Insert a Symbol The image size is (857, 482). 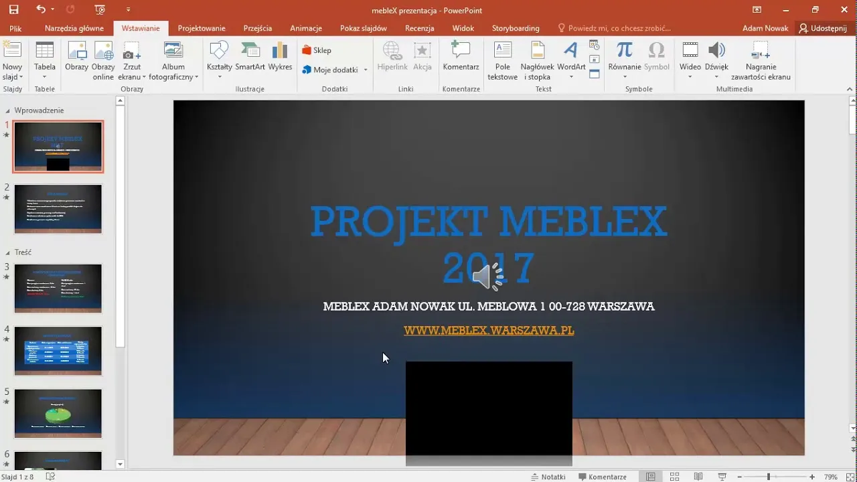pyautogui.click(x=656, y=57)
